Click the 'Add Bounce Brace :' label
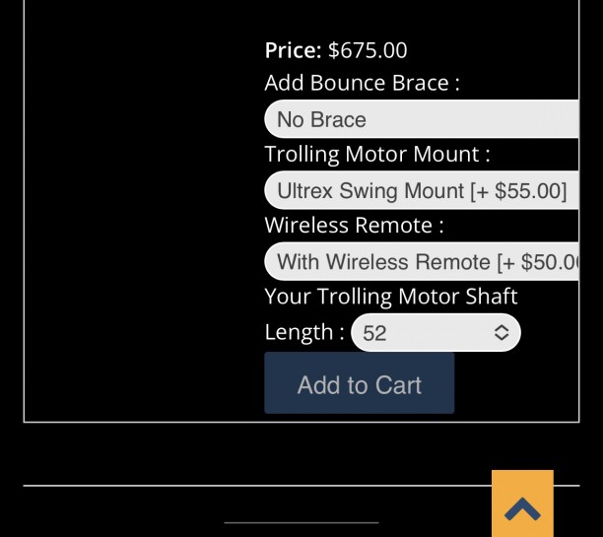The height and width of the screenshot is (537, 603). [x=362, y=83]
